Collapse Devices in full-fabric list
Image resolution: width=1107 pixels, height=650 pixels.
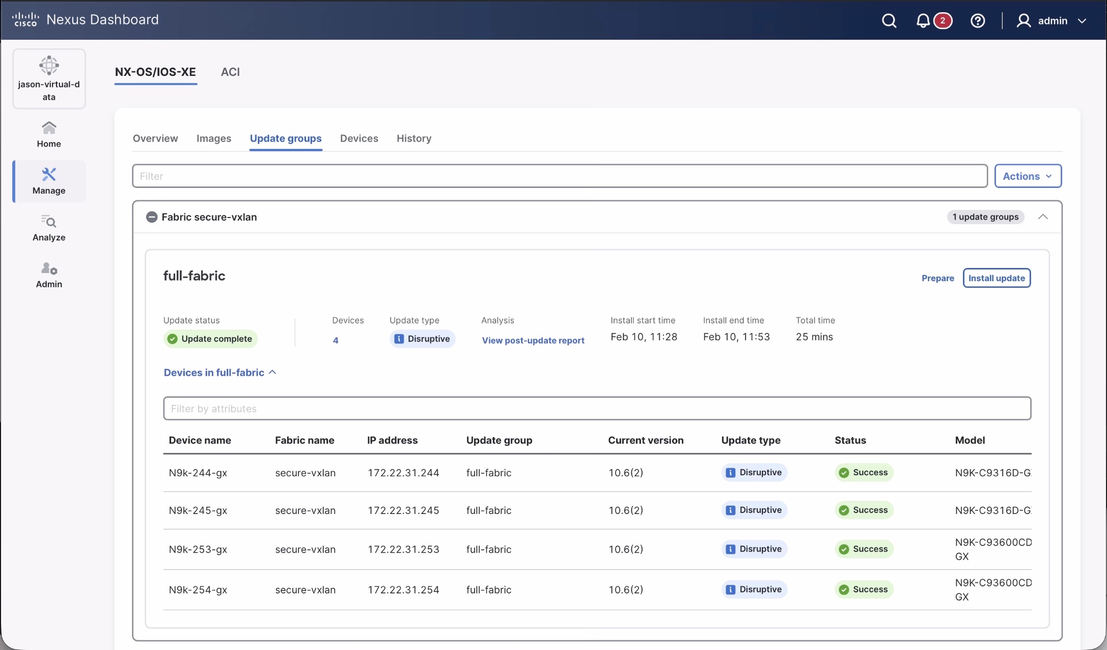[220, 372]
